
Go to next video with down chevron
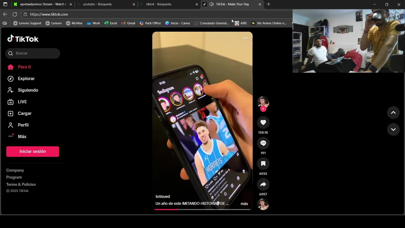(x=393, y=130)
